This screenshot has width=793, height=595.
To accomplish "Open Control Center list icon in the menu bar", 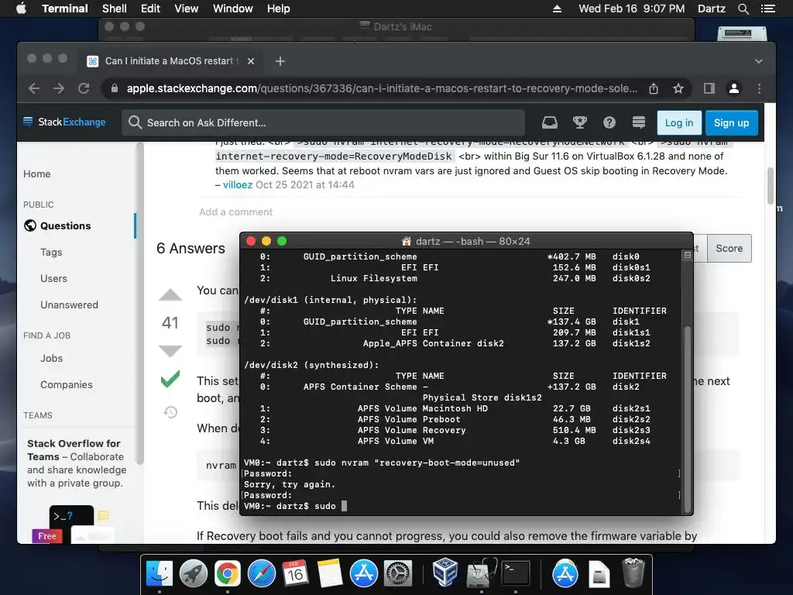I will coord(767,9).
